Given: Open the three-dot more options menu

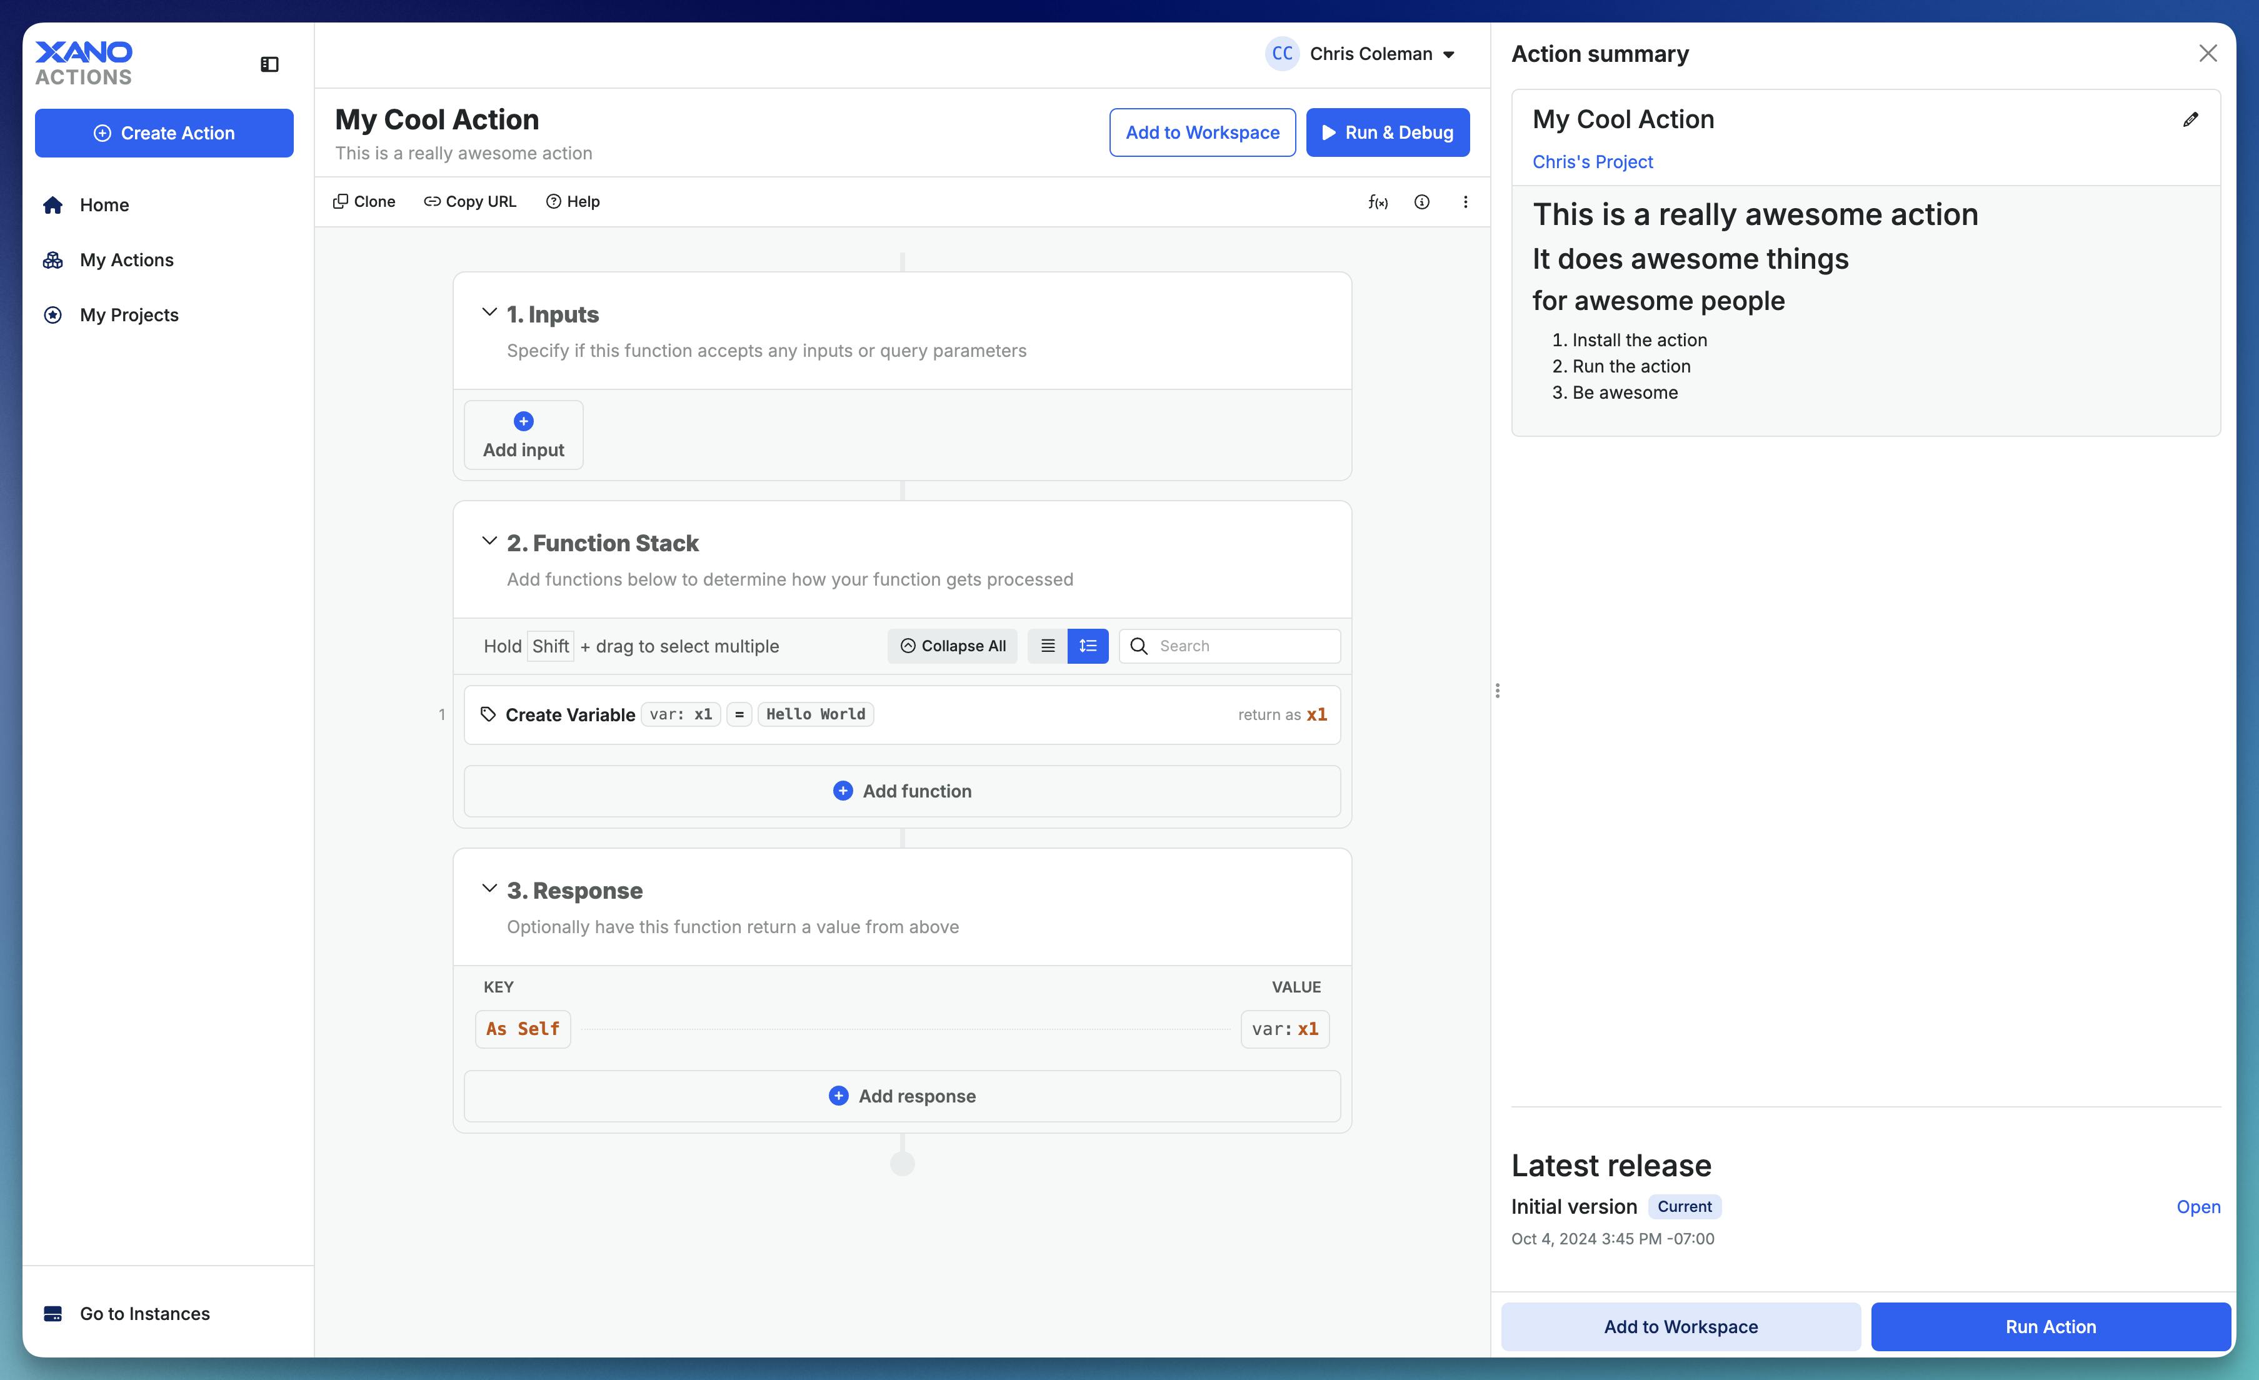Looking at the screenshot, I should (1465, 202).
